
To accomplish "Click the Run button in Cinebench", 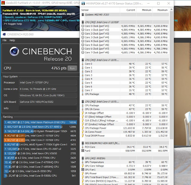I will [x=72, y=68].
